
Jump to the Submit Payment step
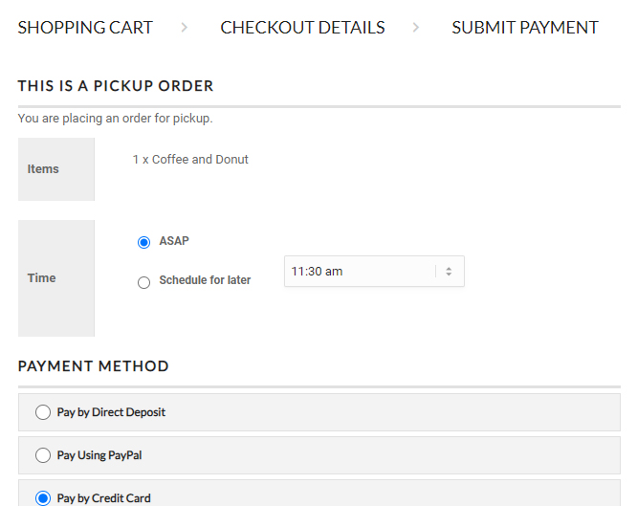(x=525, y=28)
